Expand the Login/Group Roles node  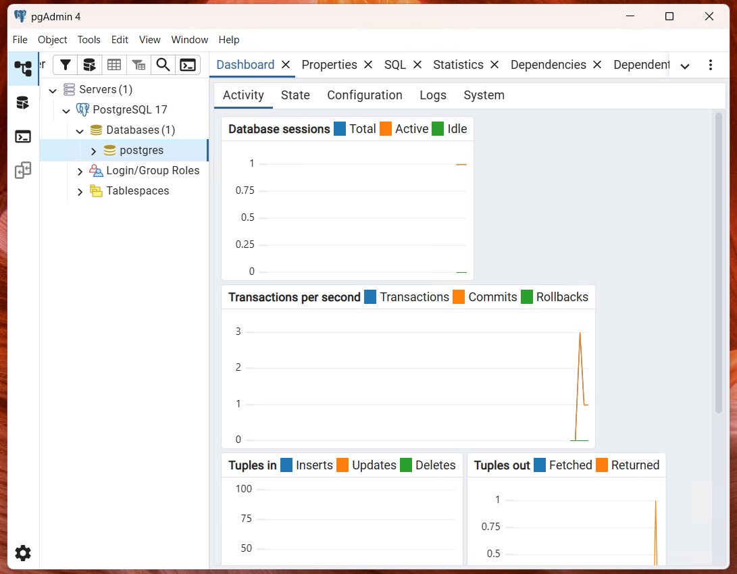(80, 172)
